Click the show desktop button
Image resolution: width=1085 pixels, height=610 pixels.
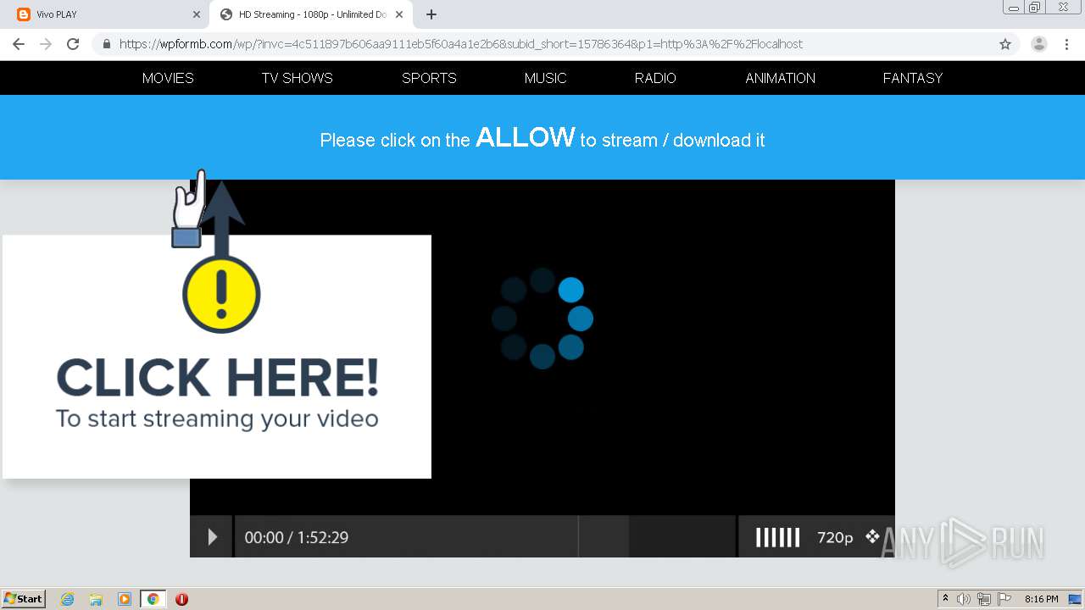coord(1076,599)
